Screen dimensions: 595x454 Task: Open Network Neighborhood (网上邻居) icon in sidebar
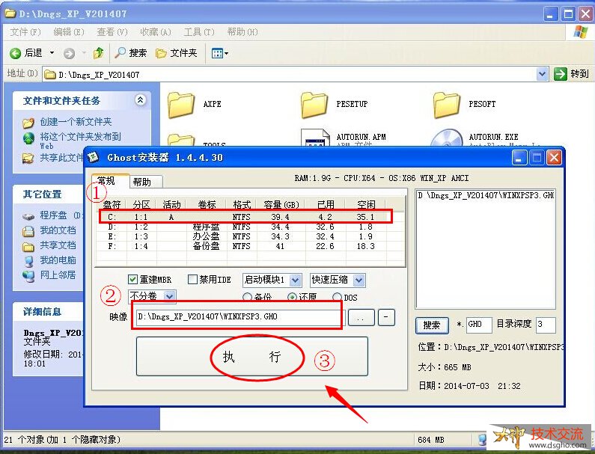pyautogui.click(x=28, y=276)
